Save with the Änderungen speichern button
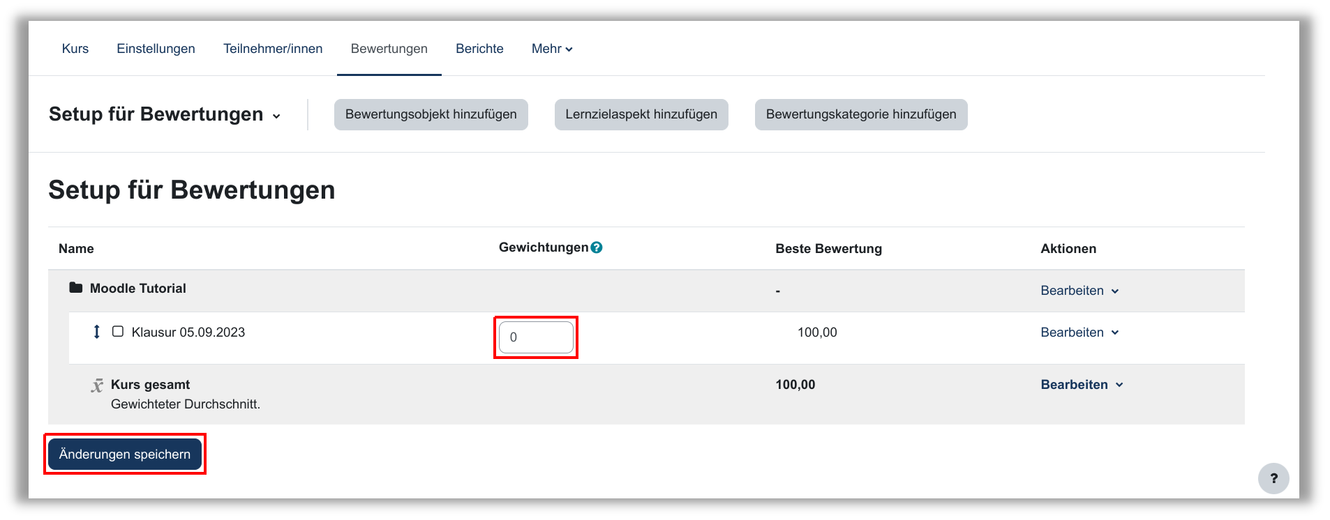Viewport: 1330px width, 520px height. tap(125, 454)
